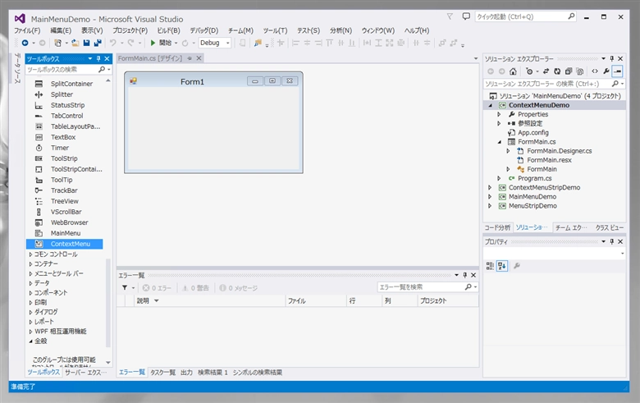Screen dimensions: 640x403
Task: Start debugging with the green play button
Action: pos(153,43)
